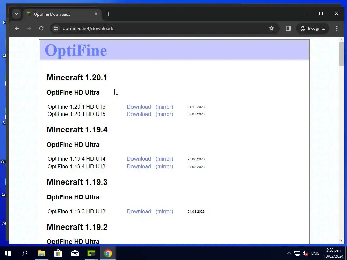Viewport: 347px width, 260px height.
Task: Open Microsoft Store from taskbar
Action: pyautogui.click(x=58, y=253)
